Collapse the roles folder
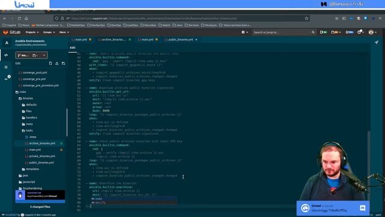The height and width of the screenshot is (217, 385). (x=21, y=92)
